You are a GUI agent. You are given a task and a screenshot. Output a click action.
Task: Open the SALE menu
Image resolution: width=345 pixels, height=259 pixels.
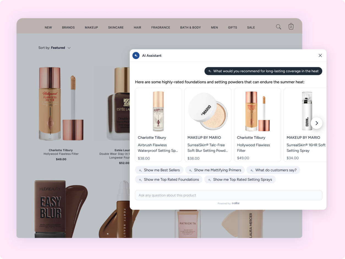tap(251, 28)
